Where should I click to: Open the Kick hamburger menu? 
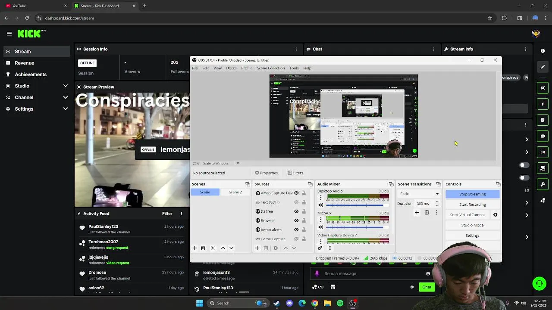coord(9,34)
